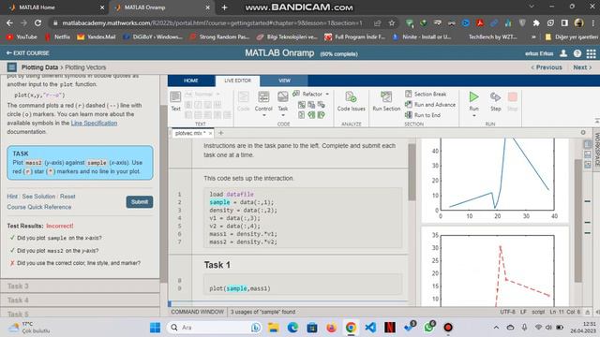Click the Text insert icon
Viewport: 600px width, 337px height.
tap(175, 97)
